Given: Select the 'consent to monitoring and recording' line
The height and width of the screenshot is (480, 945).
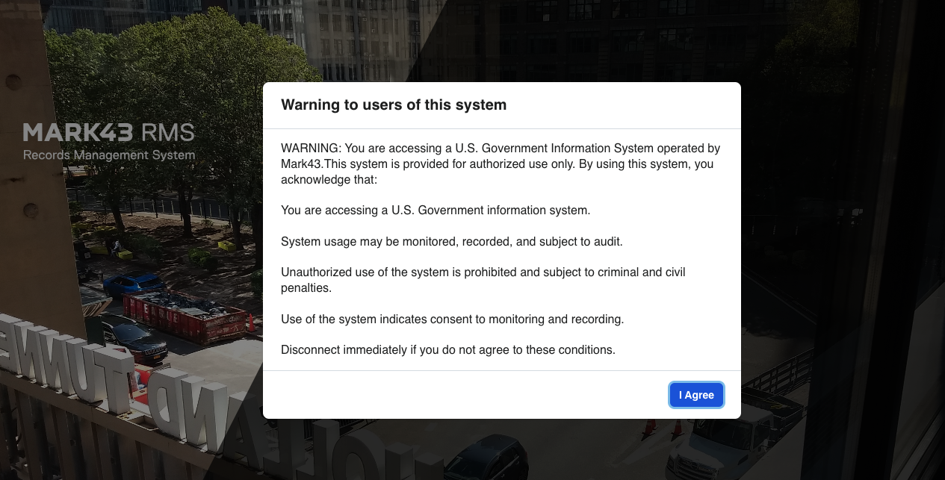Looking at the screenshot, I should click(452, 320).
